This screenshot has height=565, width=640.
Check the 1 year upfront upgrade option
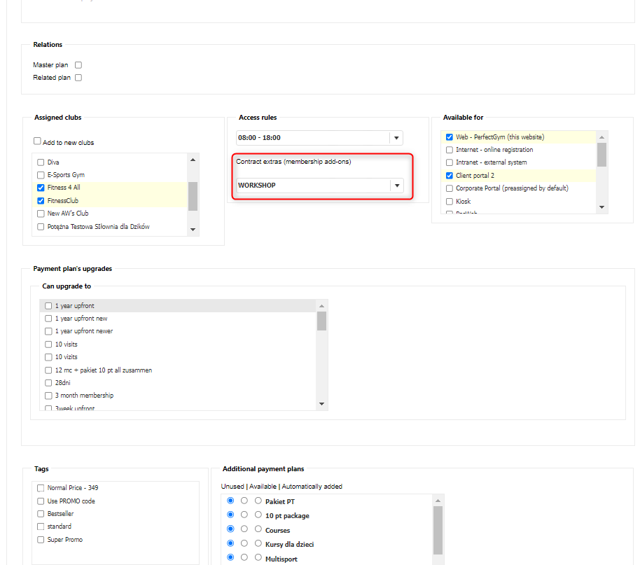point(48,306)
